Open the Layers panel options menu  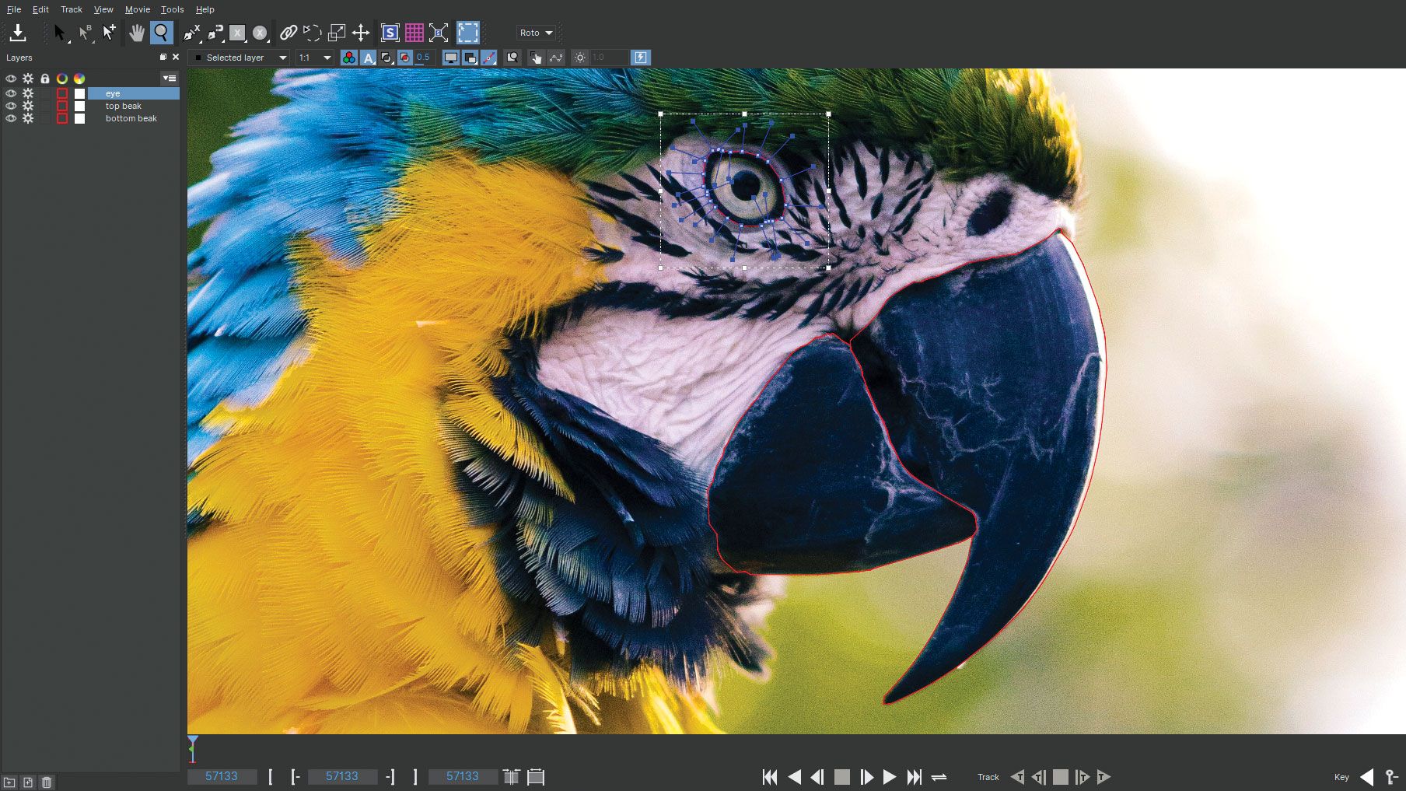(170, 79)
